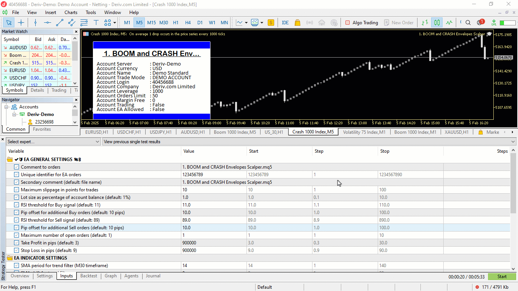Collapse EA INDICATOR SETTINGS folder group
This screenshot has height=291, width=518.
pyautogui.click(x=10, y=258)
